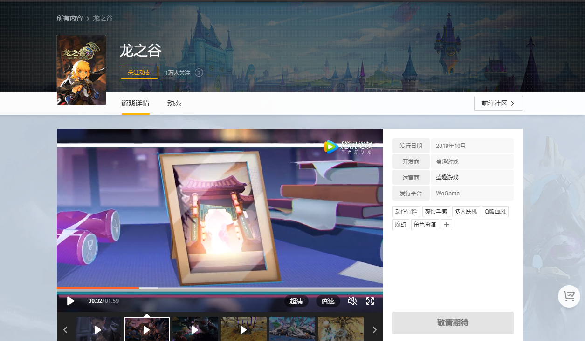Go to community via 前往社区

[498, 103]
